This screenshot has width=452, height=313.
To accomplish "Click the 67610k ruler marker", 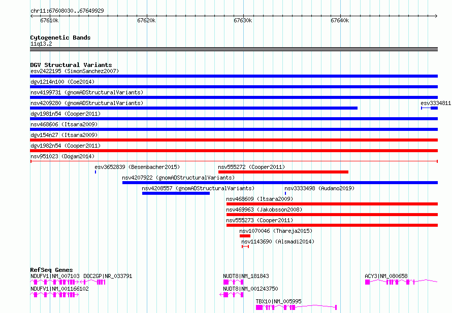I will pyautogui.click(x=49, y=20).
